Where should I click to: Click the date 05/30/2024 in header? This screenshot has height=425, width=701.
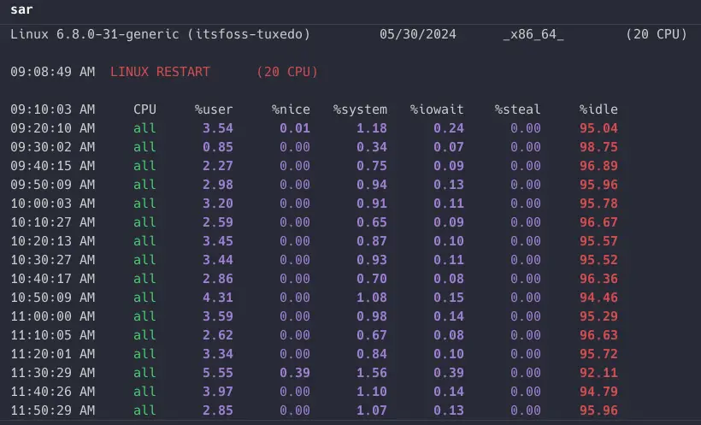[x=418, y=34]
